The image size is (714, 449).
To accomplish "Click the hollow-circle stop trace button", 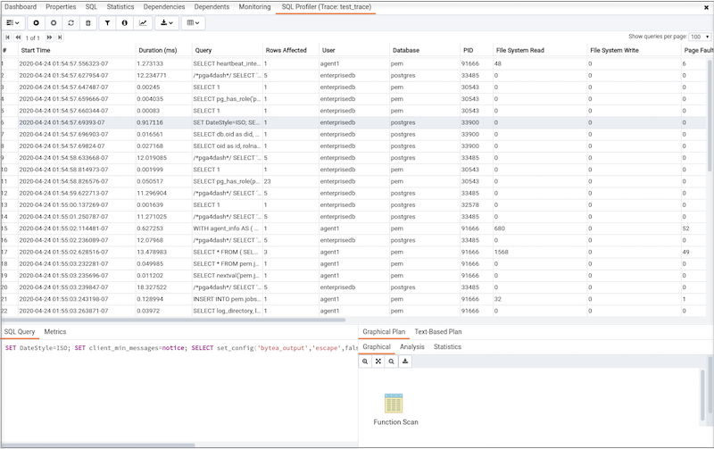I will 54,23.
